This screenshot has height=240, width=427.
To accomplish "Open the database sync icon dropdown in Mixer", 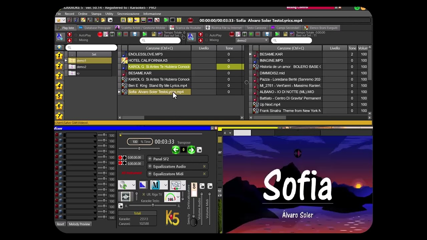I will pyautogui.click(x=133, y=185).
